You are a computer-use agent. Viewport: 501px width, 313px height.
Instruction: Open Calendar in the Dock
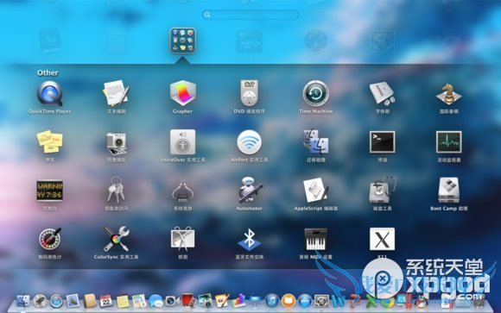(105, 301)
